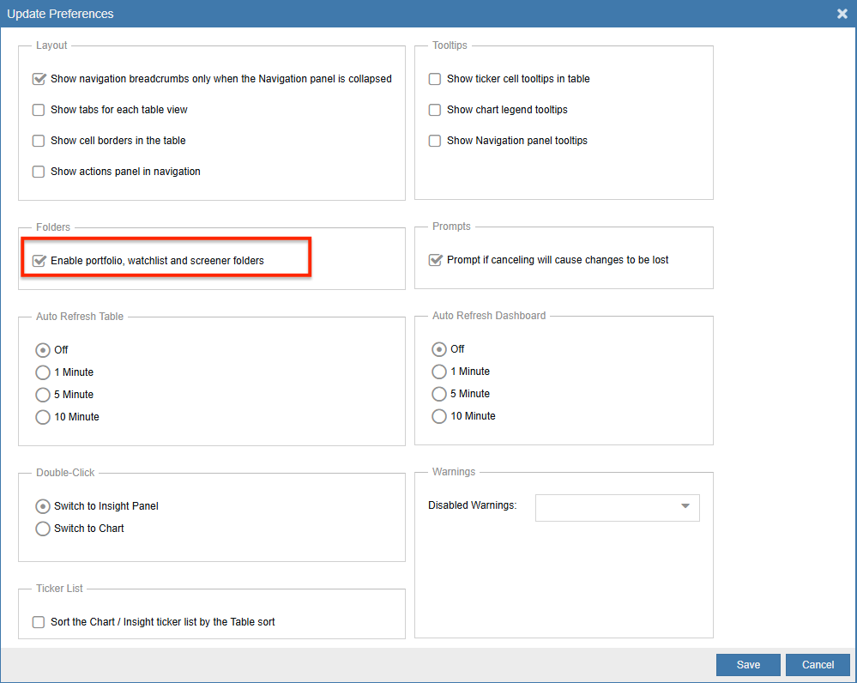Enable Show tabs for each table view
The height and width of the screenshot is (683, 857).
39,110
